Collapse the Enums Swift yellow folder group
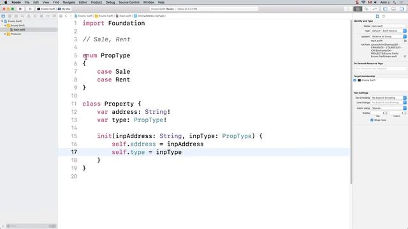Image resolution: width=408 pixels, height=229 pixels. (5, 25)
